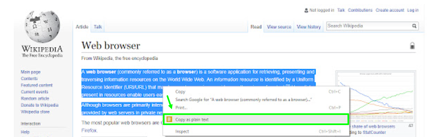Click the Log in link
The width and height of the screenshot is (441, 137).
(413, 10)
